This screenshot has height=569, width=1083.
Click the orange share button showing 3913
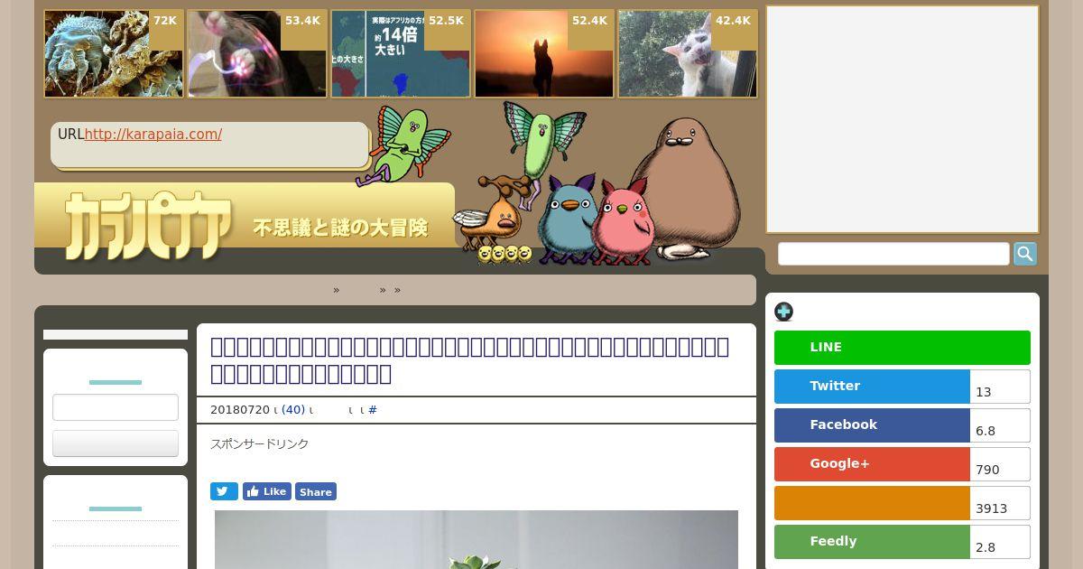[x=872, y=503]
